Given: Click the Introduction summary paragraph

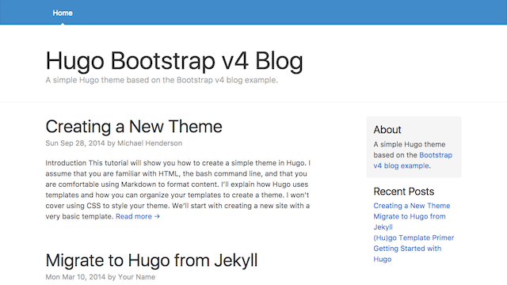Looking at the screenshot, I should coord(177,190).
